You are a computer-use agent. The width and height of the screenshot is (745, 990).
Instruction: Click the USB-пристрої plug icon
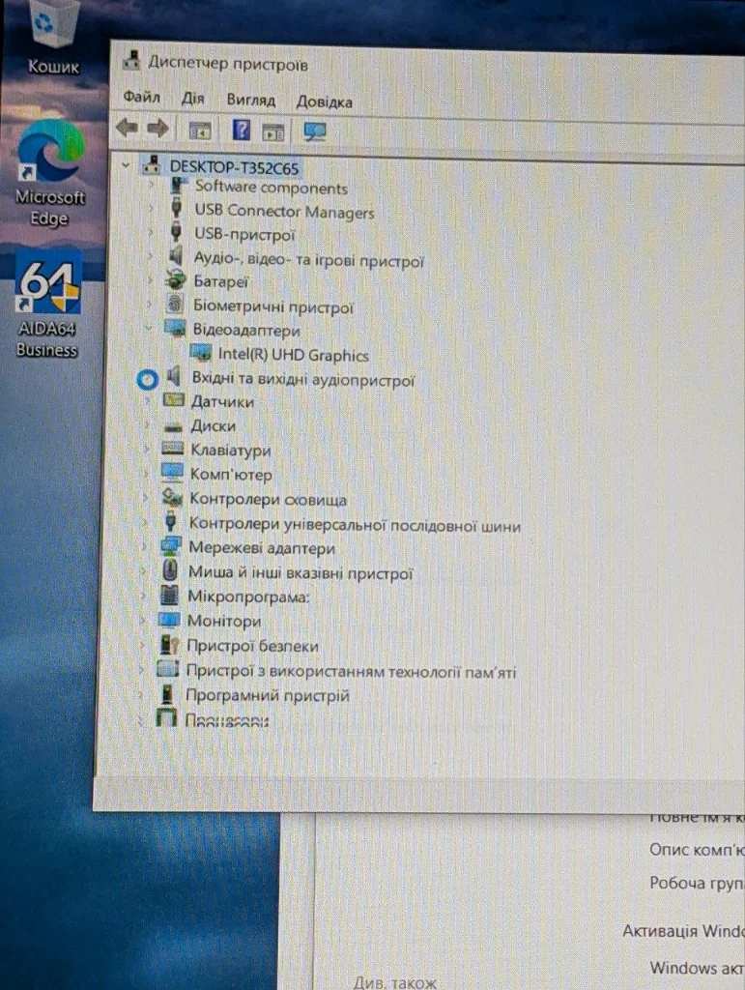point(177,232)
